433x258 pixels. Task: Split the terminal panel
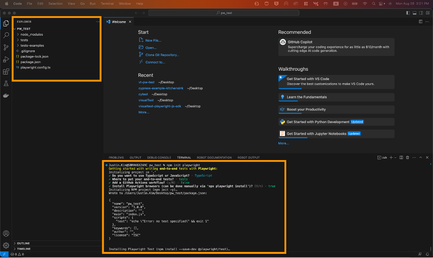401,158
